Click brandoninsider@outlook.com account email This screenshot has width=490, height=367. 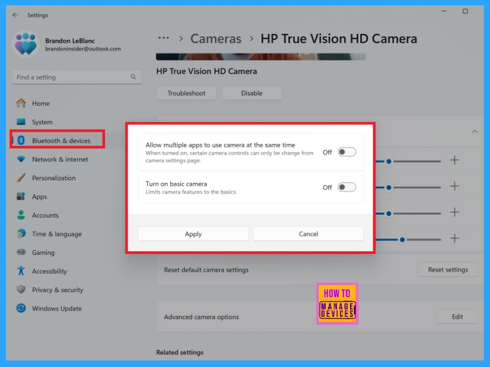83,49
